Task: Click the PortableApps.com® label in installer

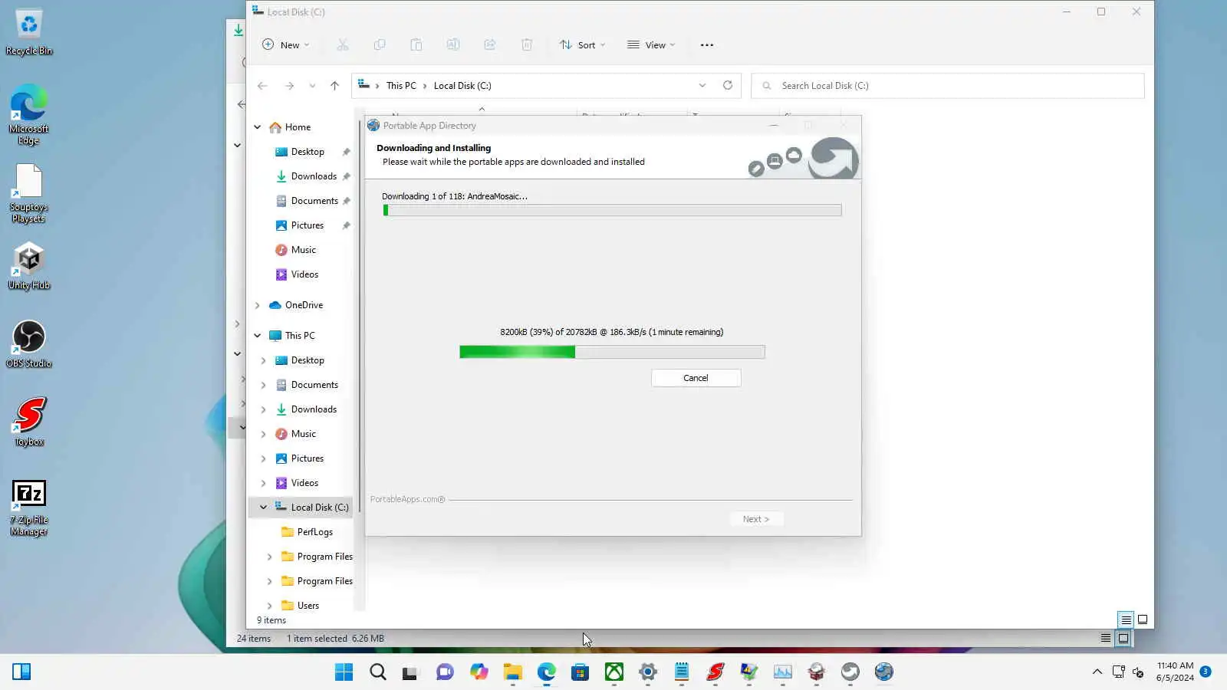Action: pyautogui.click(x=407, y=499)
